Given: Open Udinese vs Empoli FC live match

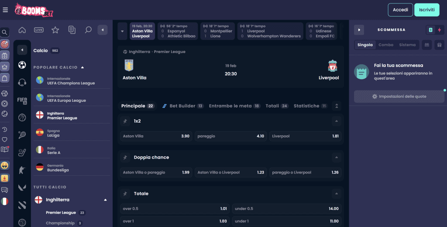Looking at the screenshot, I should point(322,31).
